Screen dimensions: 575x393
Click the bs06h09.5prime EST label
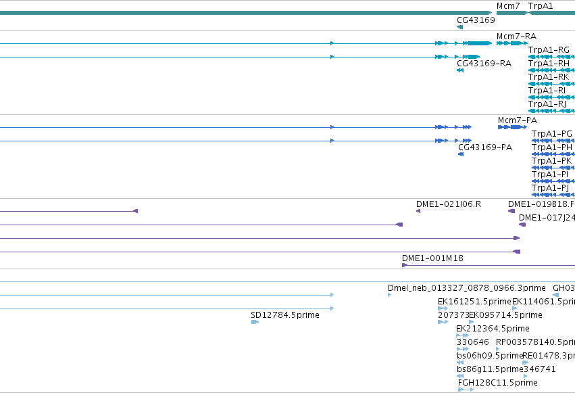(490, 356)
